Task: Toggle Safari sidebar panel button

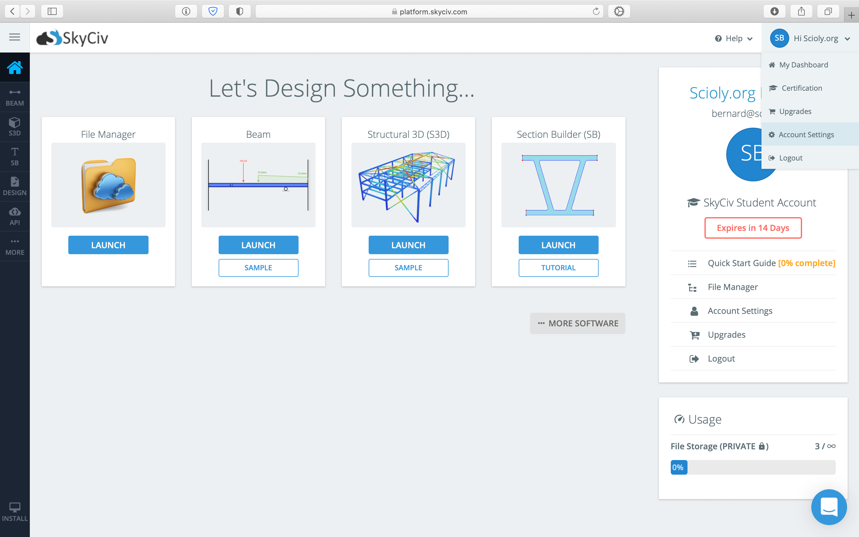Action: [52, 11]
